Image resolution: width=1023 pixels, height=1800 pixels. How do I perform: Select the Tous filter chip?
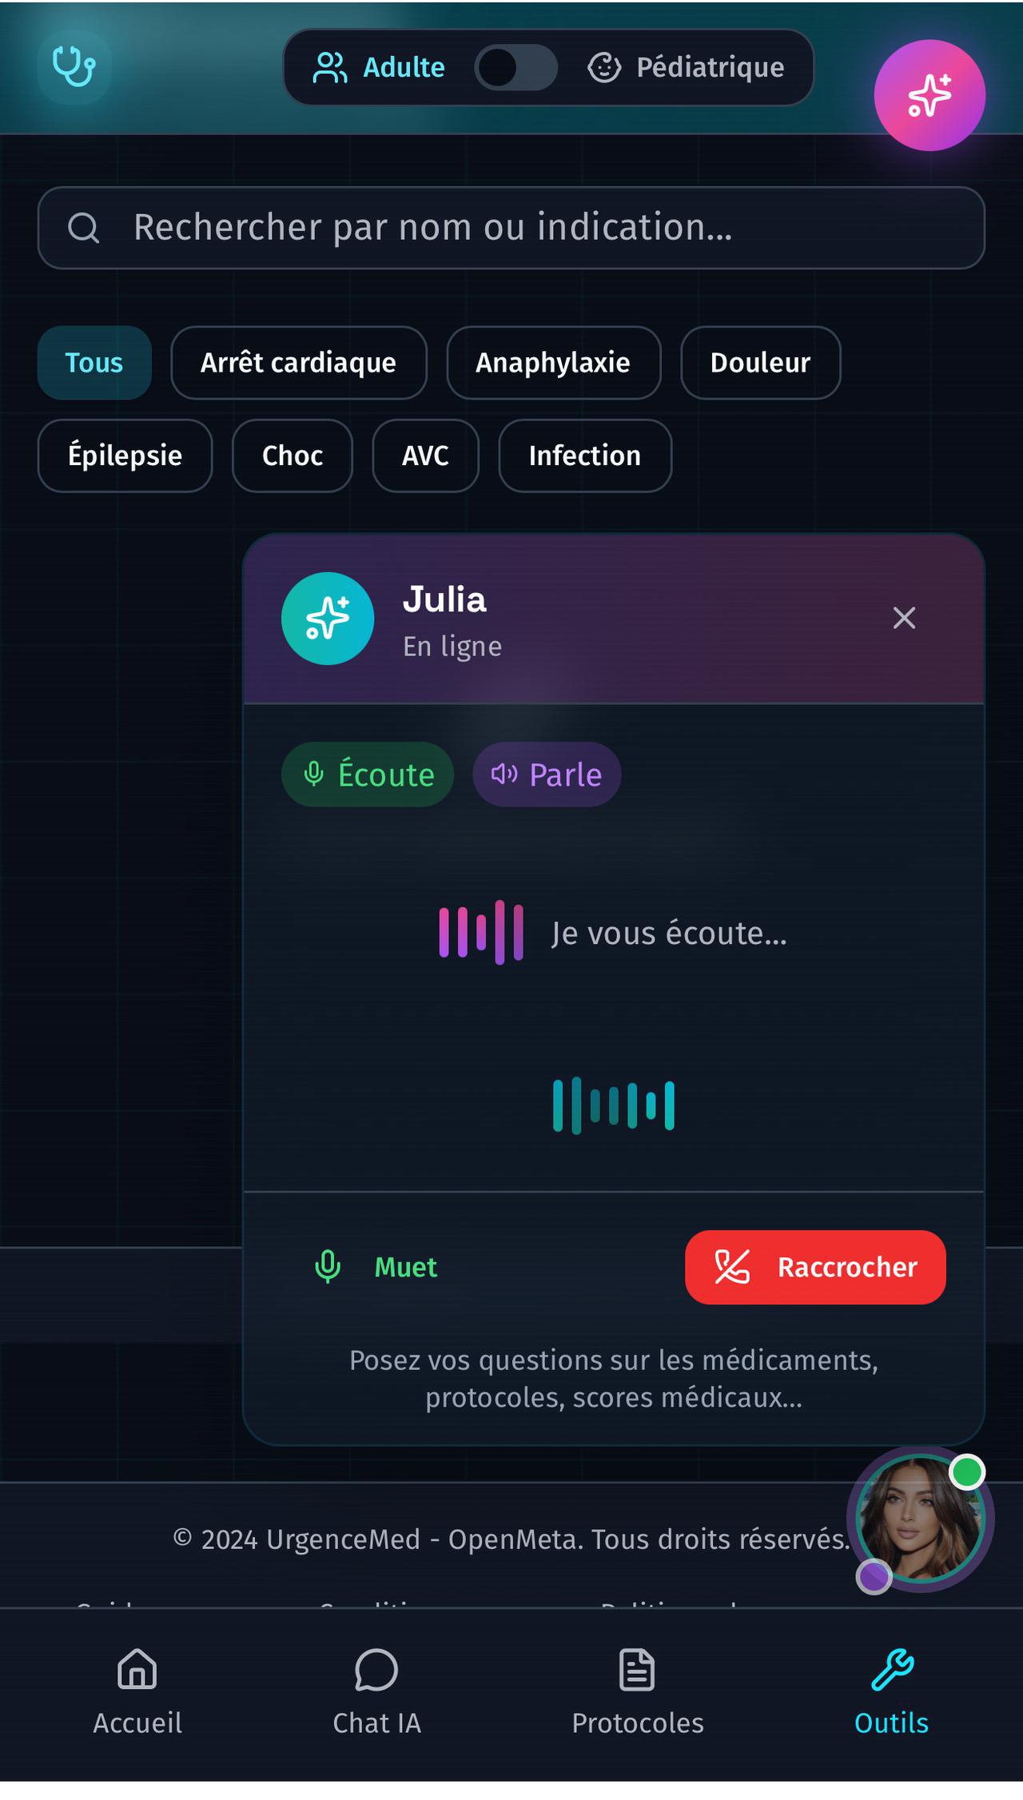coord(94,363)
